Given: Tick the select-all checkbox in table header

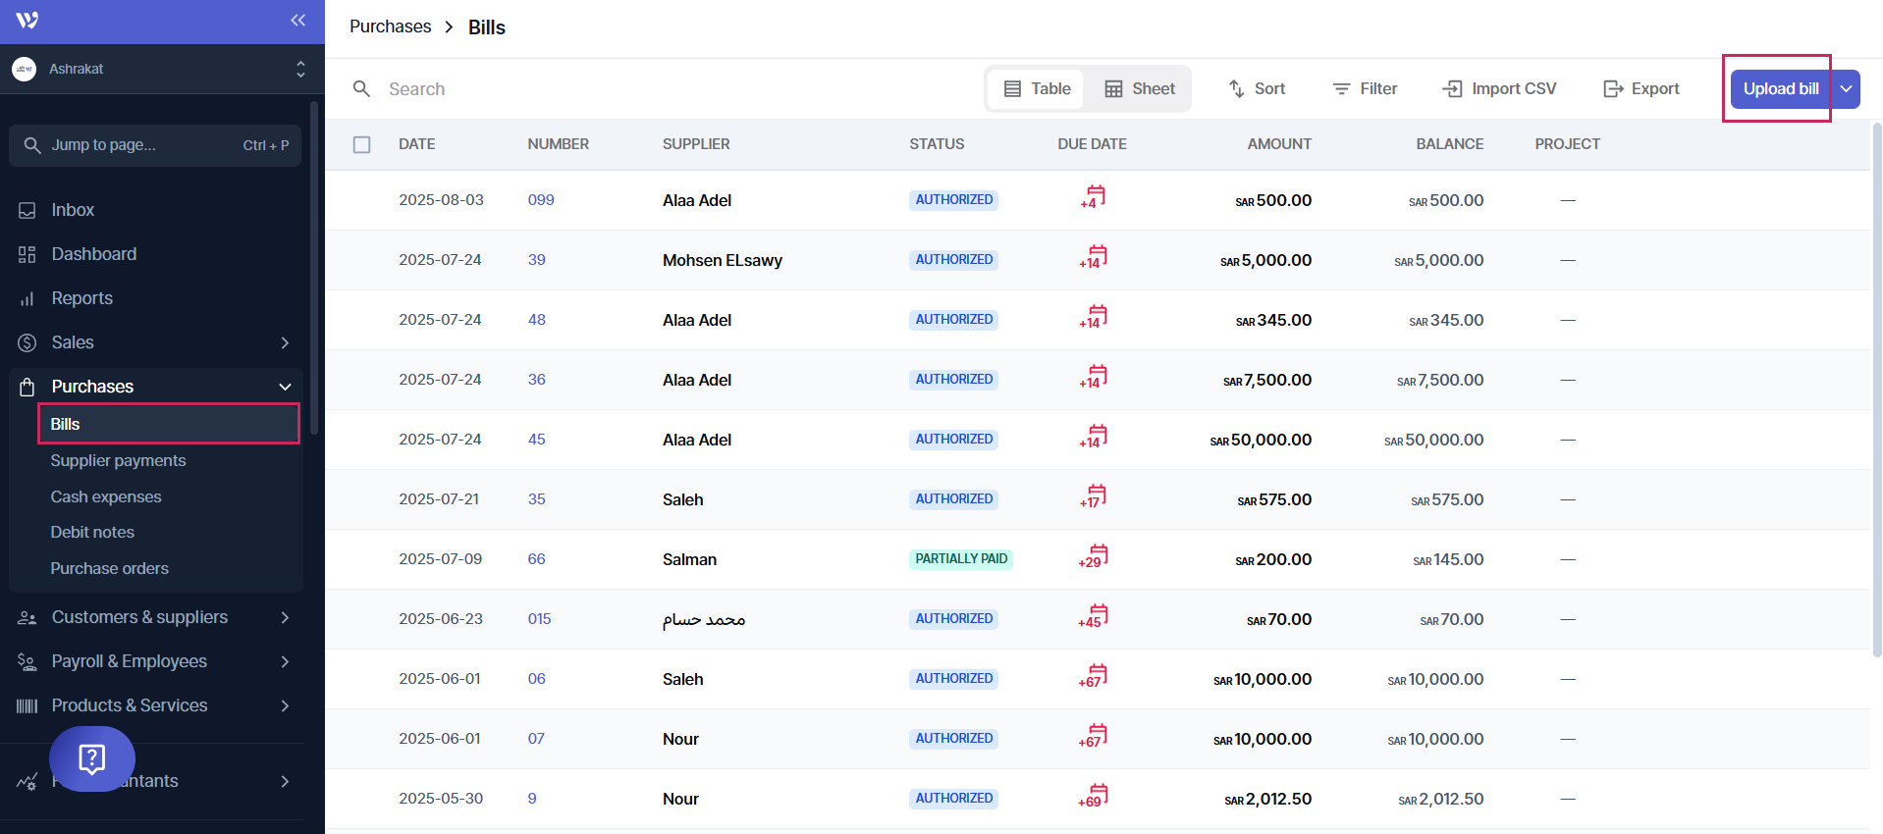Looking at the screenshot, I should click(x=362, y=144).
